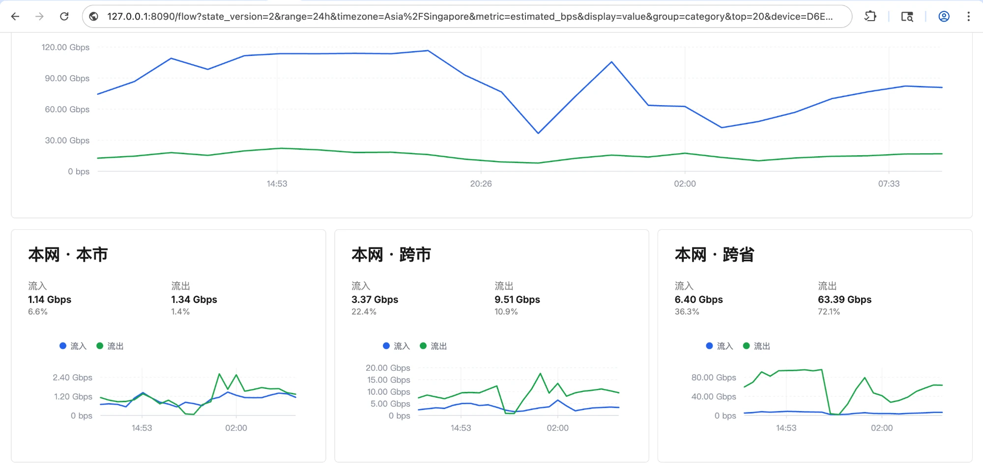Click the 14:53 time label on main chart
This screenshot has width=983, height=468.
click(277, 184)
